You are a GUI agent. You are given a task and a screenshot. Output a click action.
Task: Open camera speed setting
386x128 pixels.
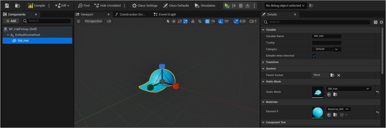point(253,21)
